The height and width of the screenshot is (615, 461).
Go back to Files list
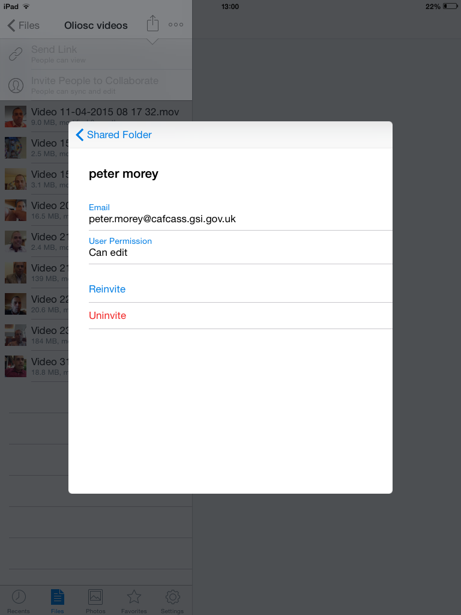click(23, 25)
